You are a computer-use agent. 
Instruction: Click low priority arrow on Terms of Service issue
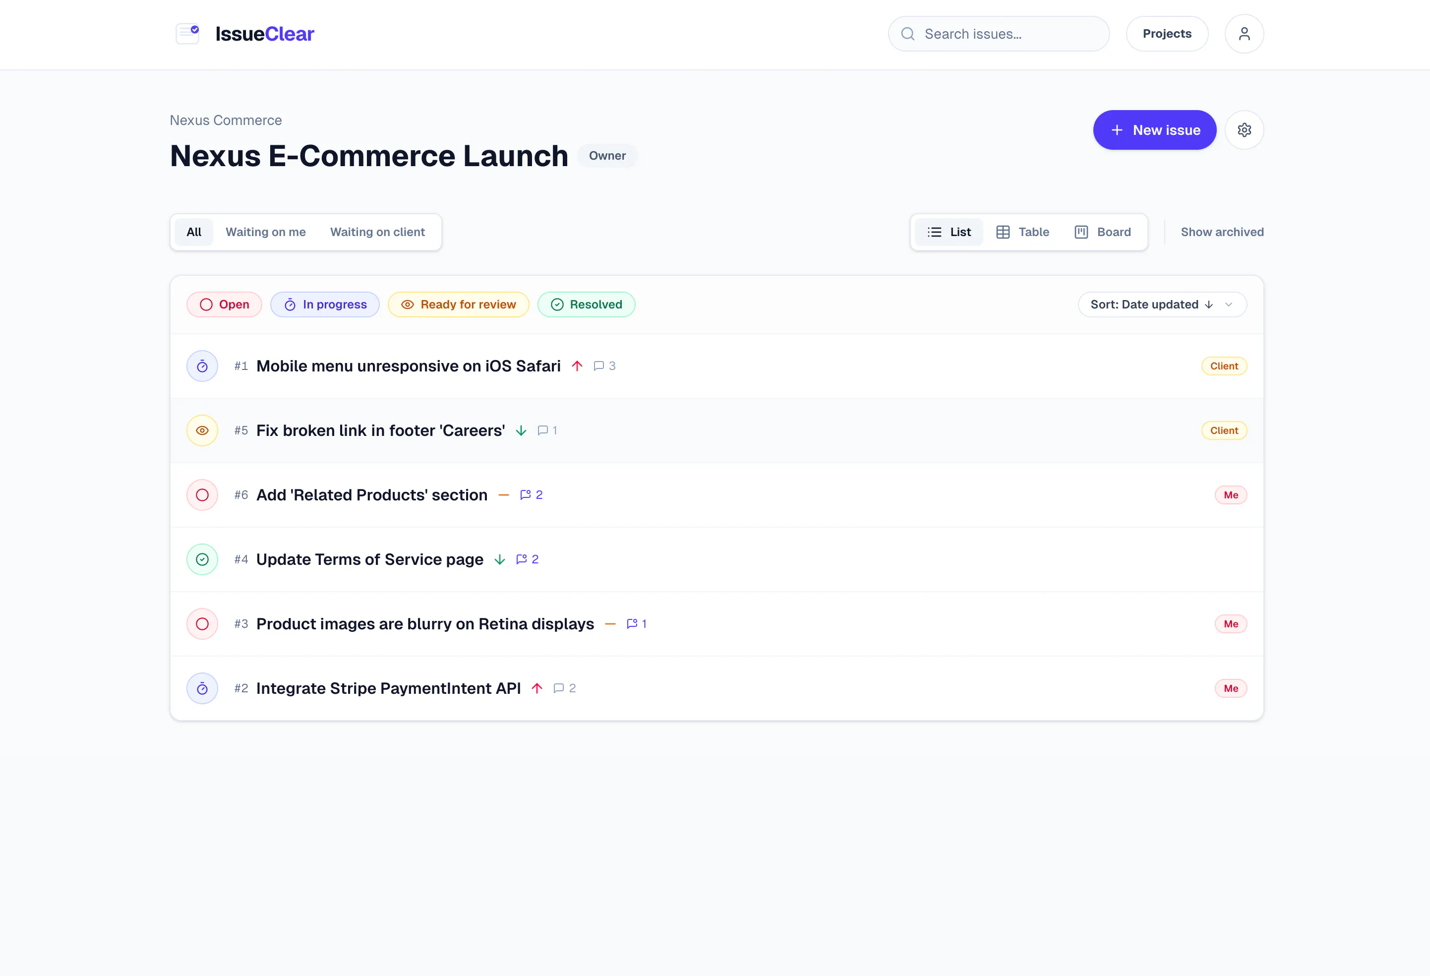pyautogui.click(x=499, y=559)
